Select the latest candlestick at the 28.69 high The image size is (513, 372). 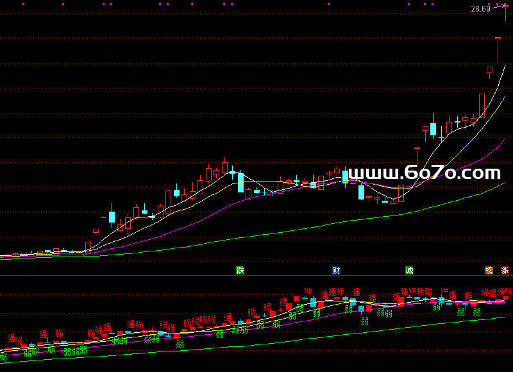tap(505, 12)
